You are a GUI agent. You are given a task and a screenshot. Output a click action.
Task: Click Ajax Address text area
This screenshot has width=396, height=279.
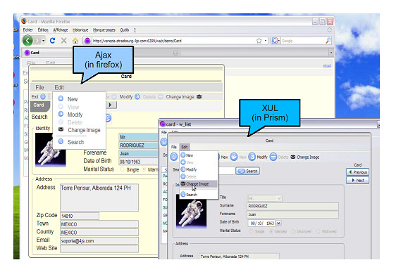[x=99, y=197]
